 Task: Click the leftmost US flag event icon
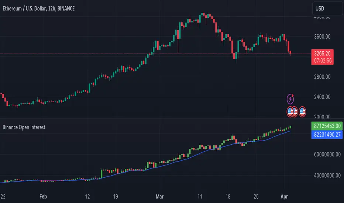tap(290, 111)
